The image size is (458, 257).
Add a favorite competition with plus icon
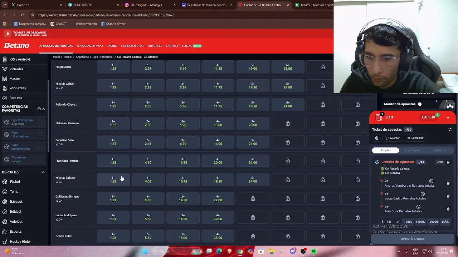point(39,109)
